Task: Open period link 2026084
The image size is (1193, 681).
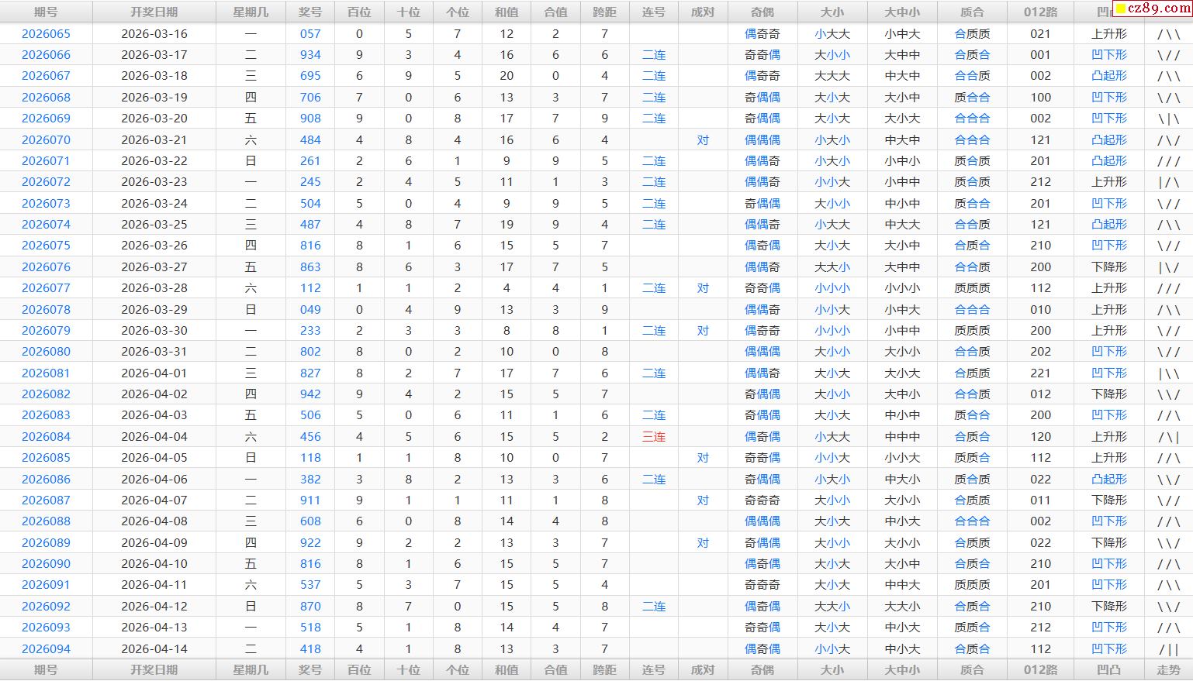Action: (x=46, y=437)
